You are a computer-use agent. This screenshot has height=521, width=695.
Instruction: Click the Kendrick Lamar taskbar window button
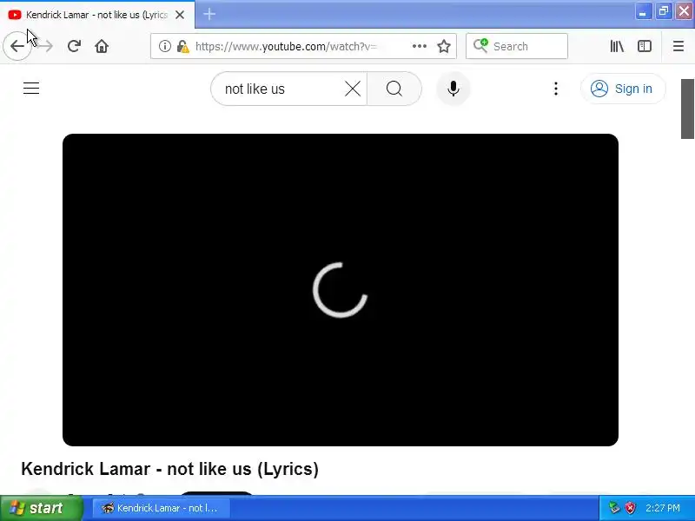coord(161,508)
